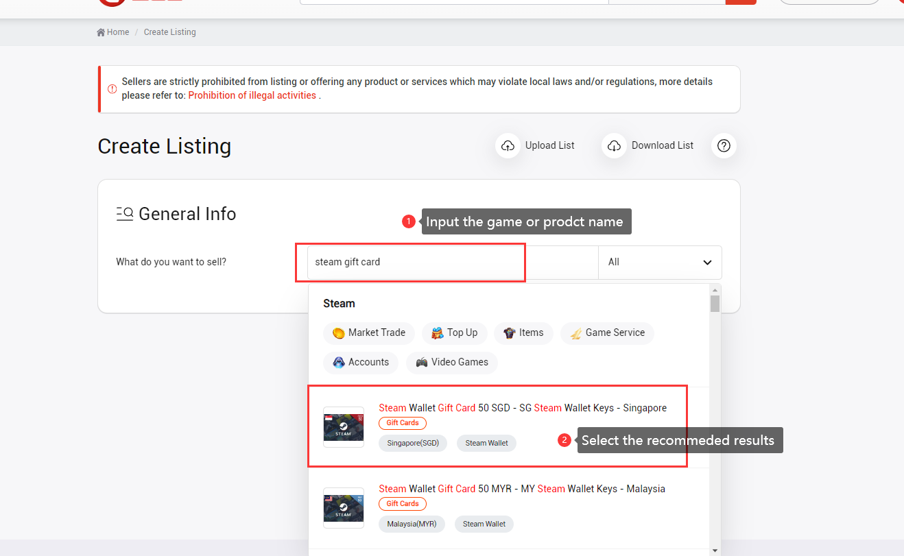Click the search field containing steam gift card
Screen dimensions: 904x556
[x=412, y=262]
